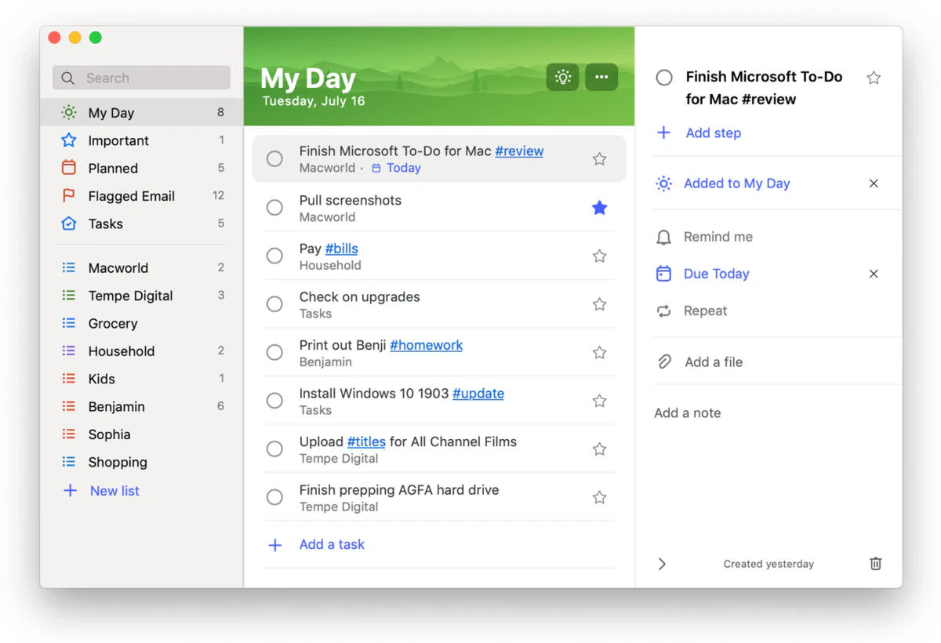Star the Check on upgrades task
The width and height of the screenshot is (941, 643).
(x=599, y=304)
